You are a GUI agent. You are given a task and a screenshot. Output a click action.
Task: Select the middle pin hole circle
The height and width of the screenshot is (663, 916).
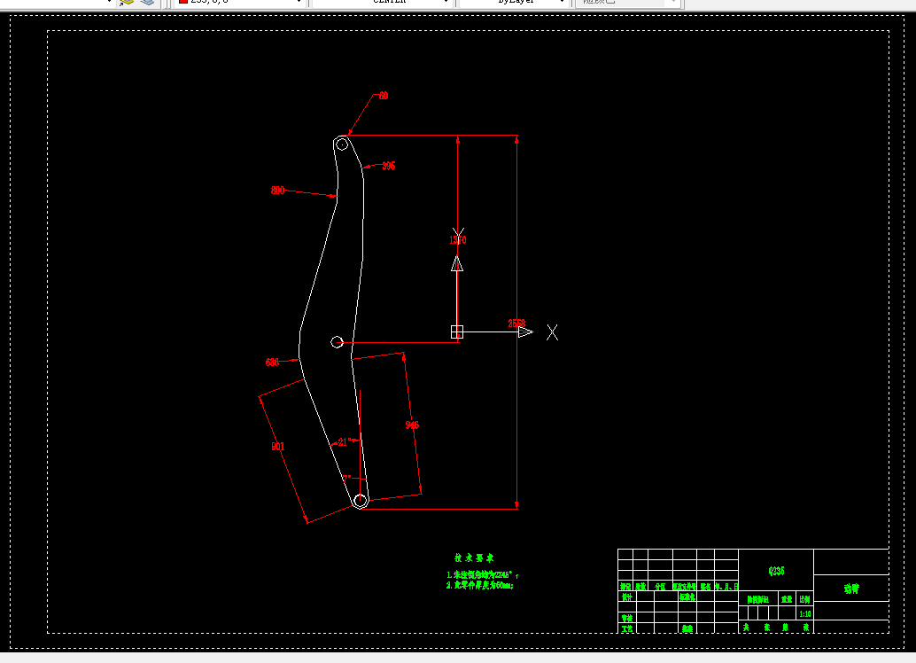pos(337,342)
